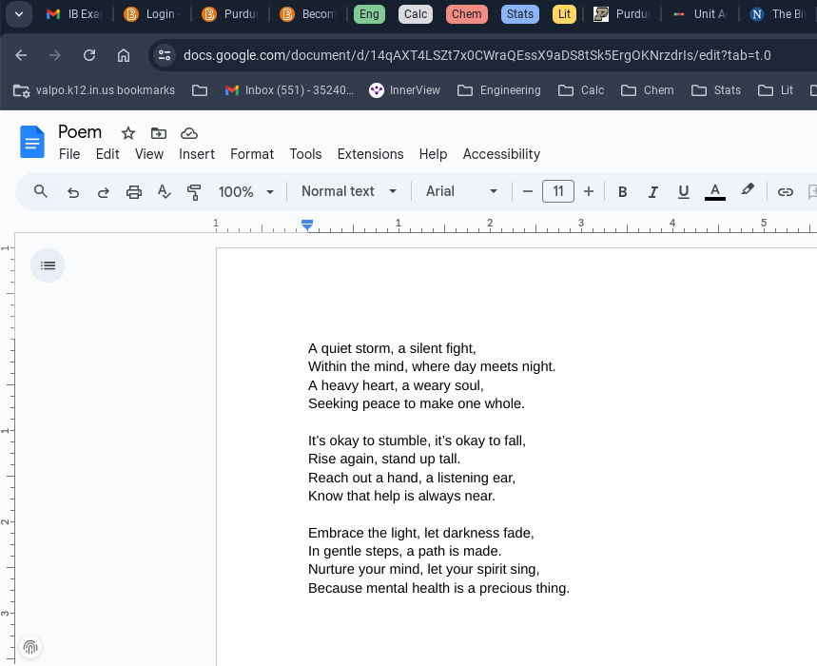Open the Arial font dropdown

click(x=462, y=191)
